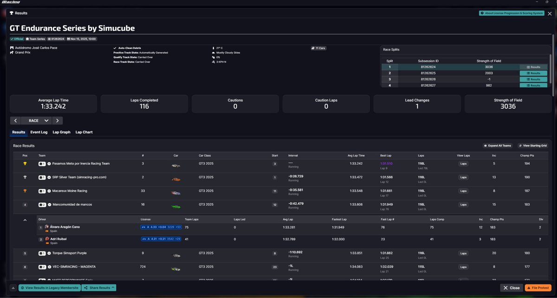The height and width of the screenshot is (298, 557).
Task: Click the Official status badge
Action: tap(17, 39)
